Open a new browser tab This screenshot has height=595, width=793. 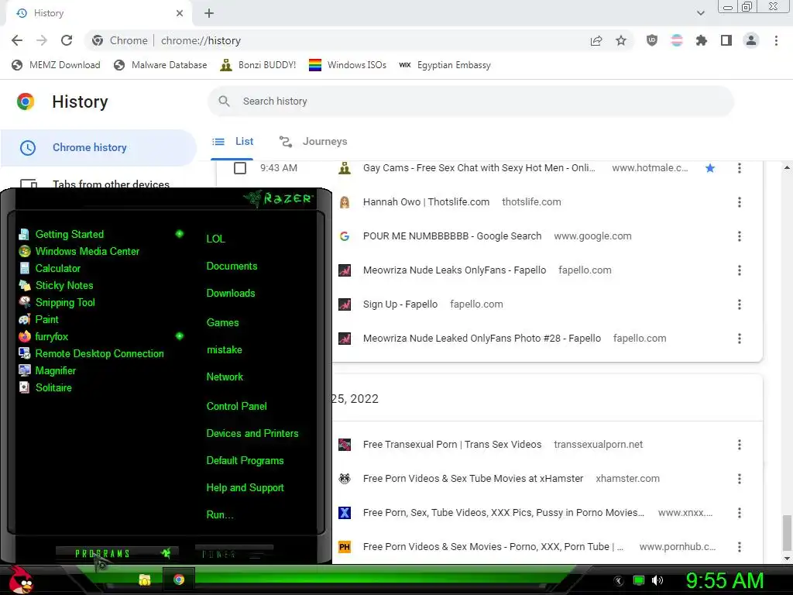[209, 13]
